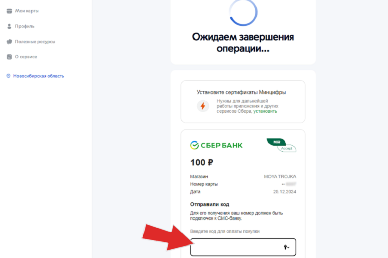Click the MIR Accept badge
Image resolution: width=388 pixels, height=258 pixels.
pos(282,145)
